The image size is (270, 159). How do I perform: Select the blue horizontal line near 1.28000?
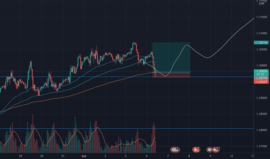(127, 128)
